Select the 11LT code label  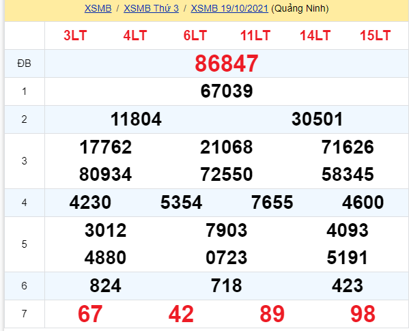255,35
